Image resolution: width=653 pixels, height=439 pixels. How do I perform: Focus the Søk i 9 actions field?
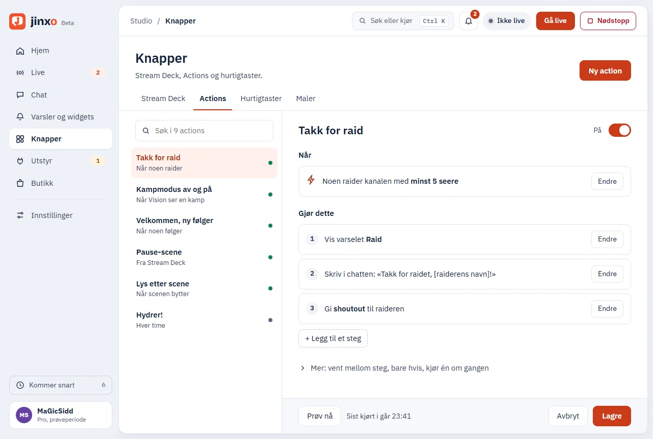204,131
